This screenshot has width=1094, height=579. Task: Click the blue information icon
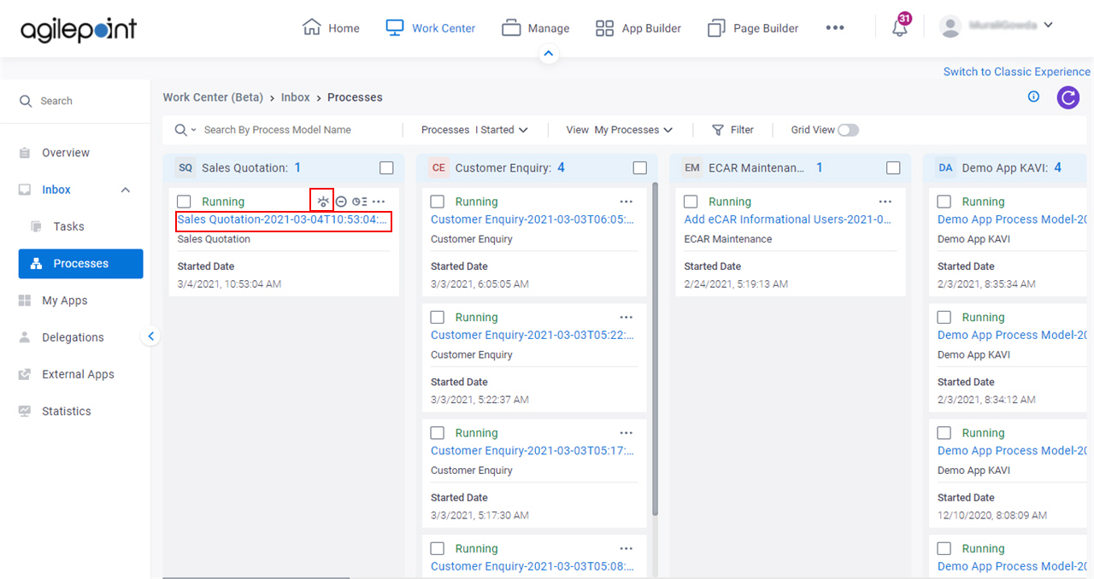(1033, 97)
